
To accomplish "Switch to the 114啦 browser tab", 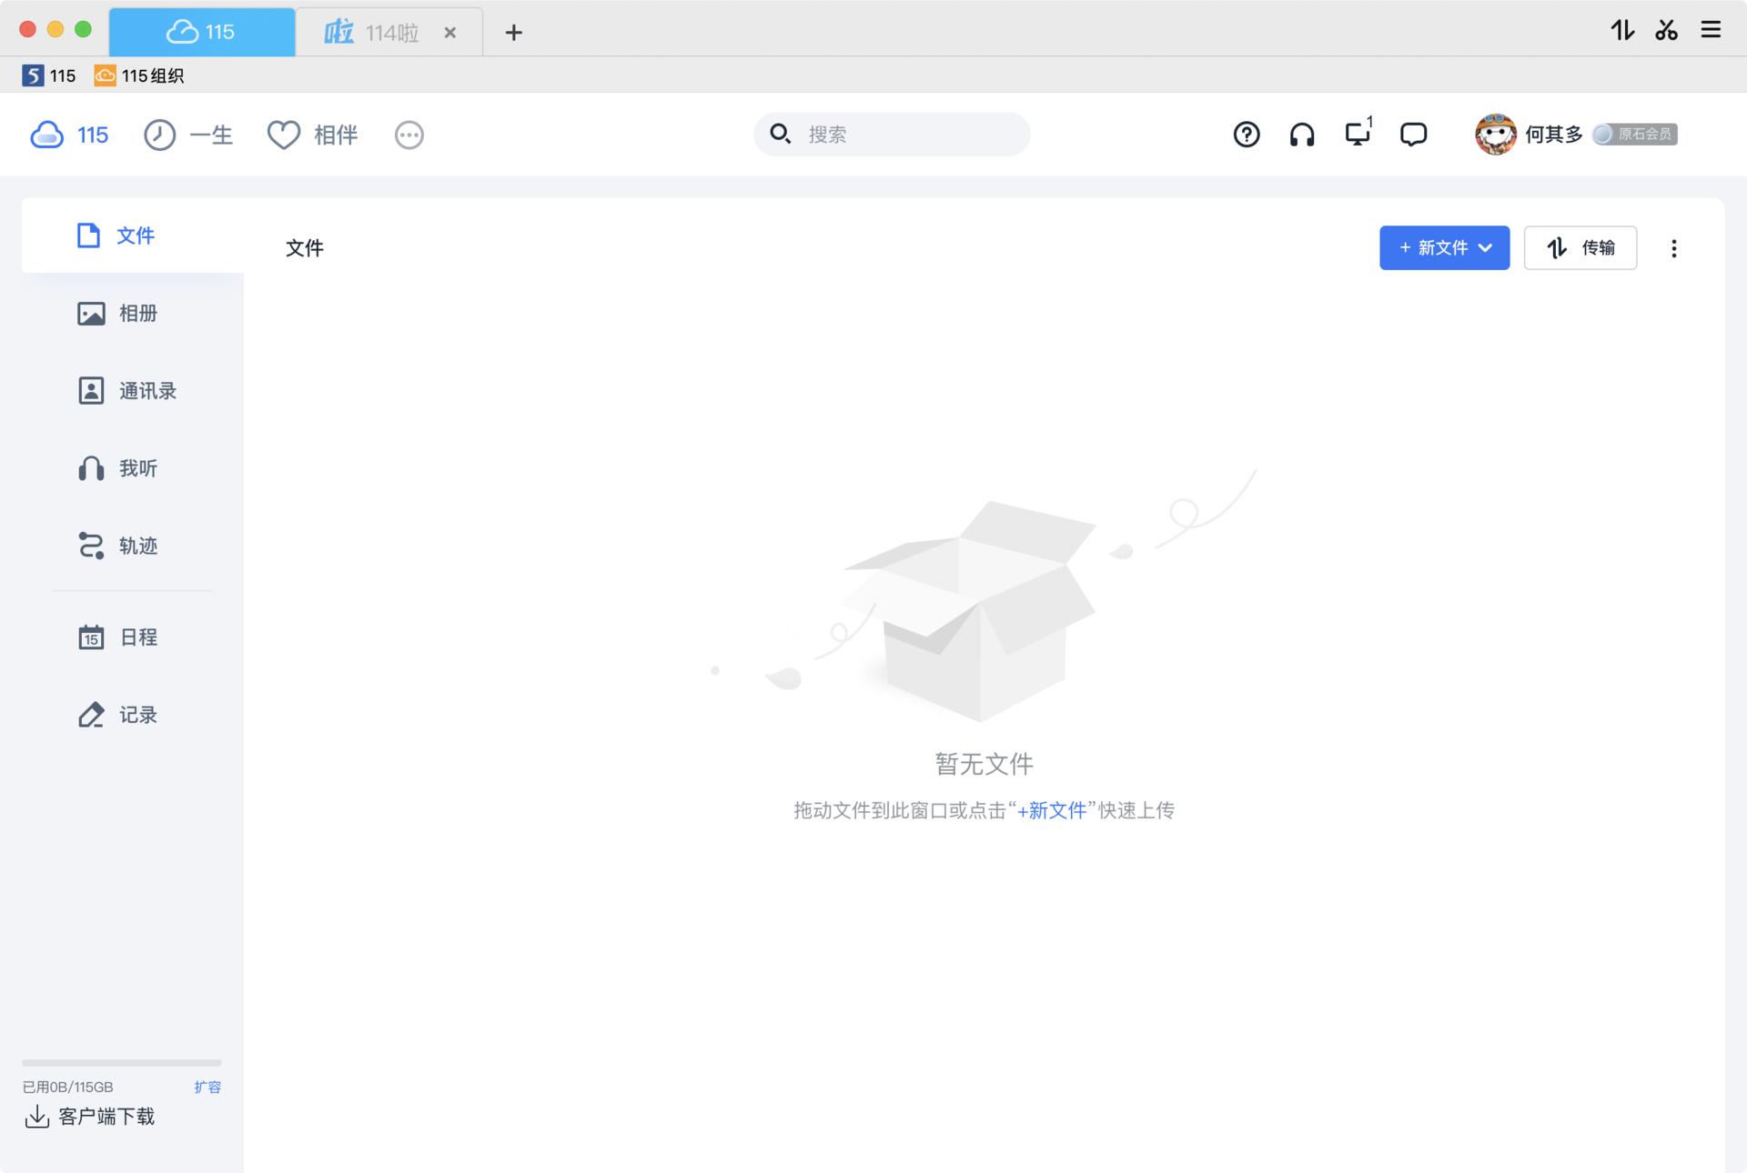I will click(x=375, y=33).
